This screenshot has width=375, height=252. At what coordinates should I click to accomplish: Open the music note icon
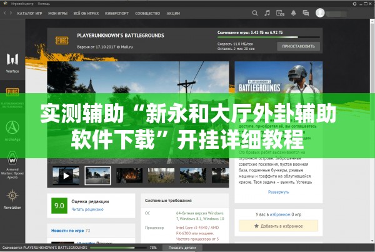[x=267, y=13]
